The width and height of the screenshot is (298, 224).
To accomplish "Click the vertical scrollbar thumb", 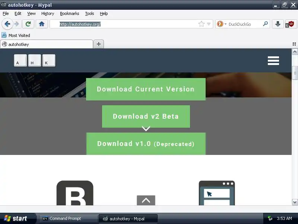I will point(295,73).
